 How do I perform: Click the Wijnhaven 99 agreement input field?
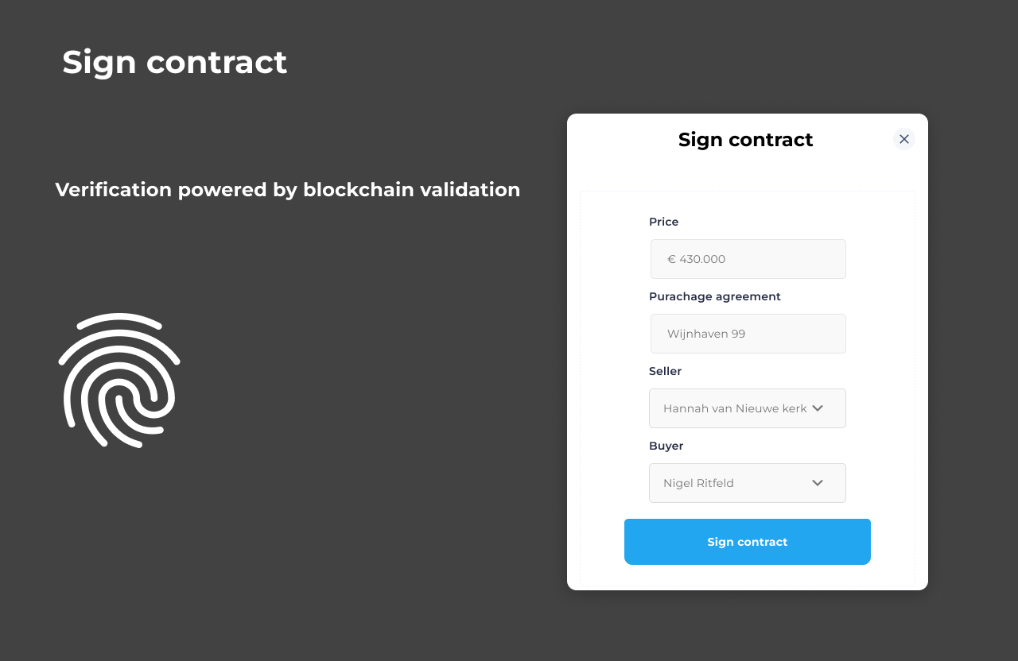click(748, 334)
